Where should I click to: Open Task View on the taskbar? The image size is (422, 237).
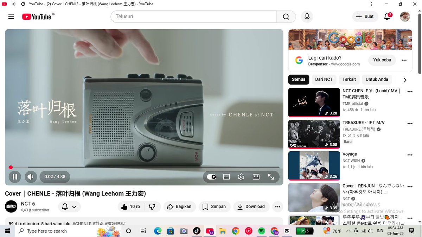[143, 231]
